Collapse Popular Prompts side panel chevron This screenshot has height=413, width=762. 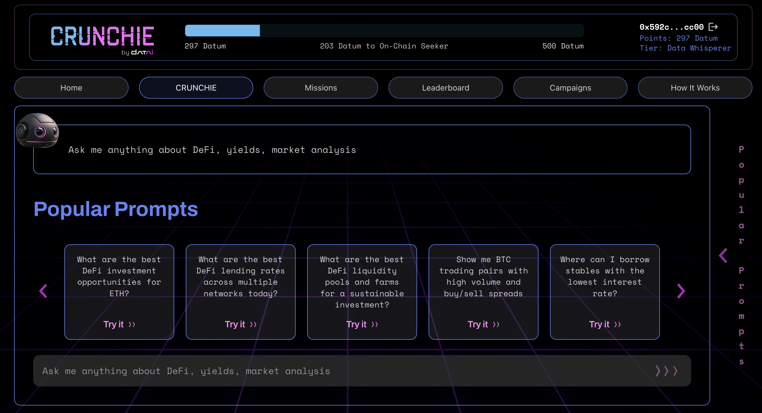coord(723,256)
